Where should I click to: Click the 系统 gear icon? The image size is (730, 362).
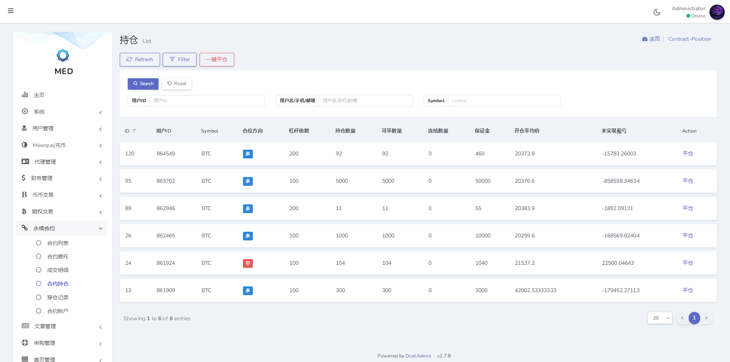pyautogui.click(x=25, y=111)
